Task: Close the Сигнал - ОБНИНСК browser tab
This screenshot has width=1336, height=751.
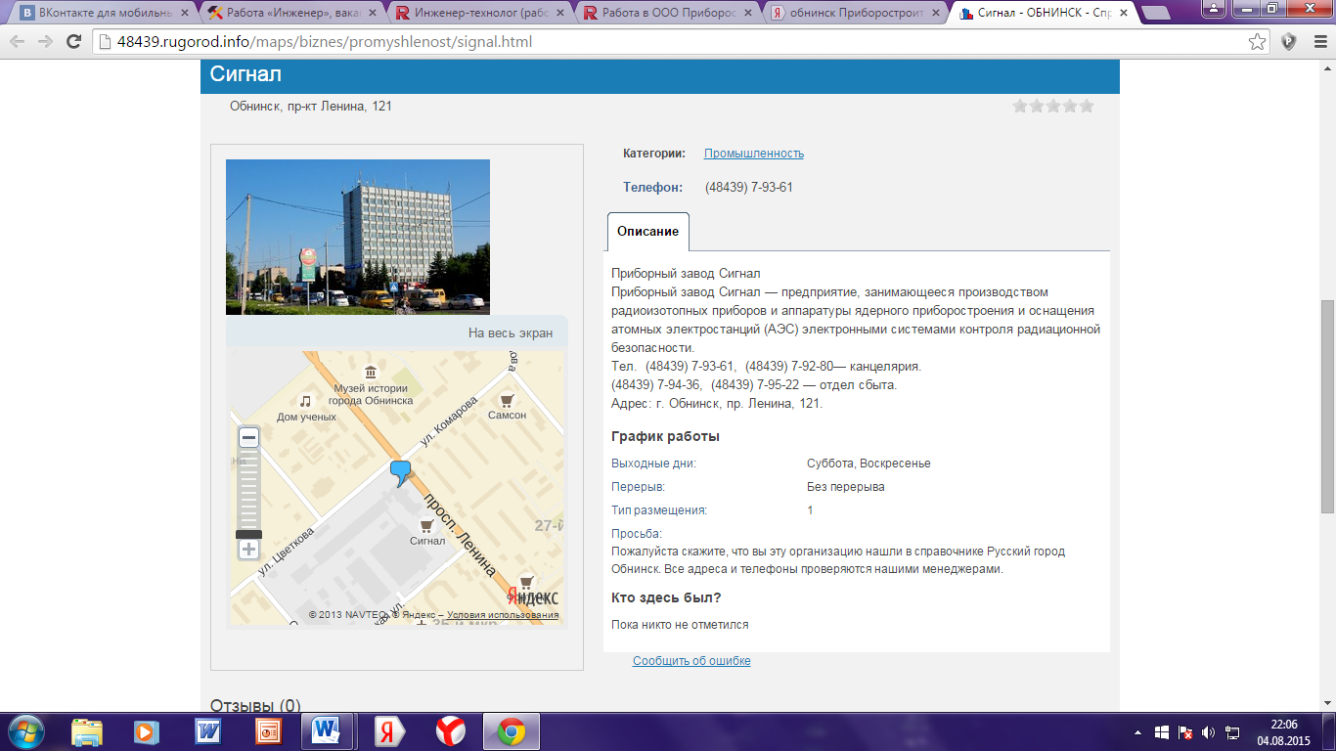Action: (x=1123, y=14)
